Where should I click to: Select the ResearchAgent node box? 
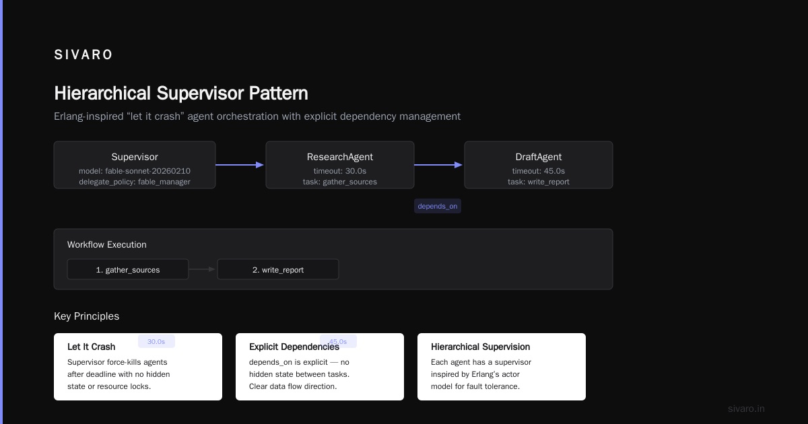point(340,165)
